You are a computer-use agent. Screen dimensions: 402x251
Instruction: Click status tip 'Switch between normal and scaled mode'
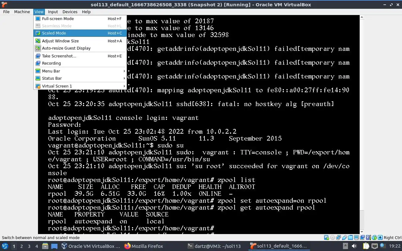[x=41, y=238]
